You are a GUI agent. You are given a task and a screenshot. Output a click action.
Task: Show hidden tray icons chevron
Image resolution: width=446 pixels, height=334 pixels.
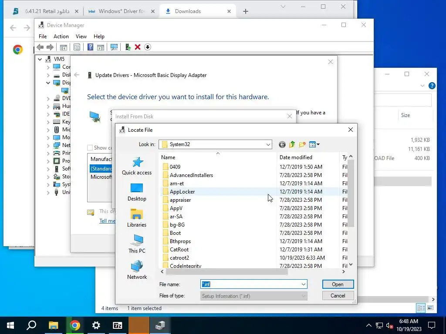368,325
